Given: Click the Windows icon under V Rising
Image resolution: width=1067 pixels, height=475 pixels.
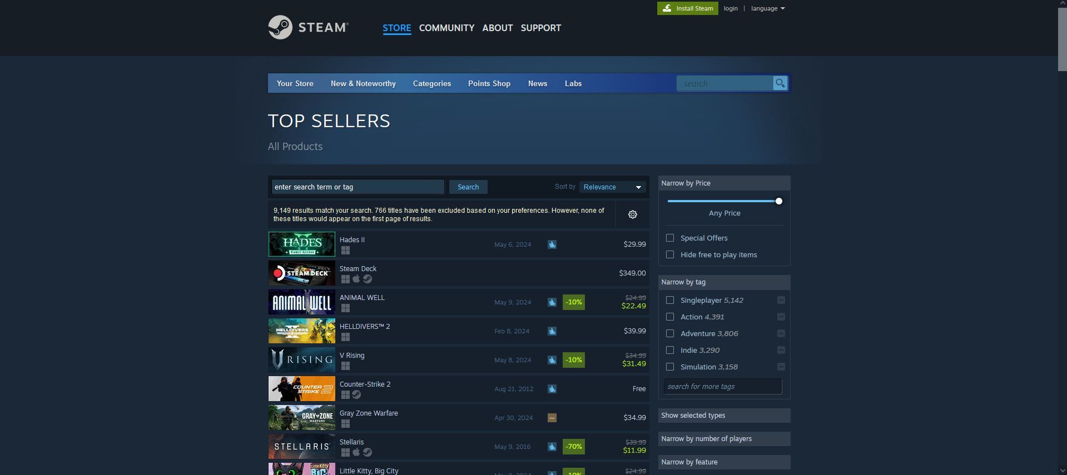Looking at the screenshot, I should click(345, 366).
